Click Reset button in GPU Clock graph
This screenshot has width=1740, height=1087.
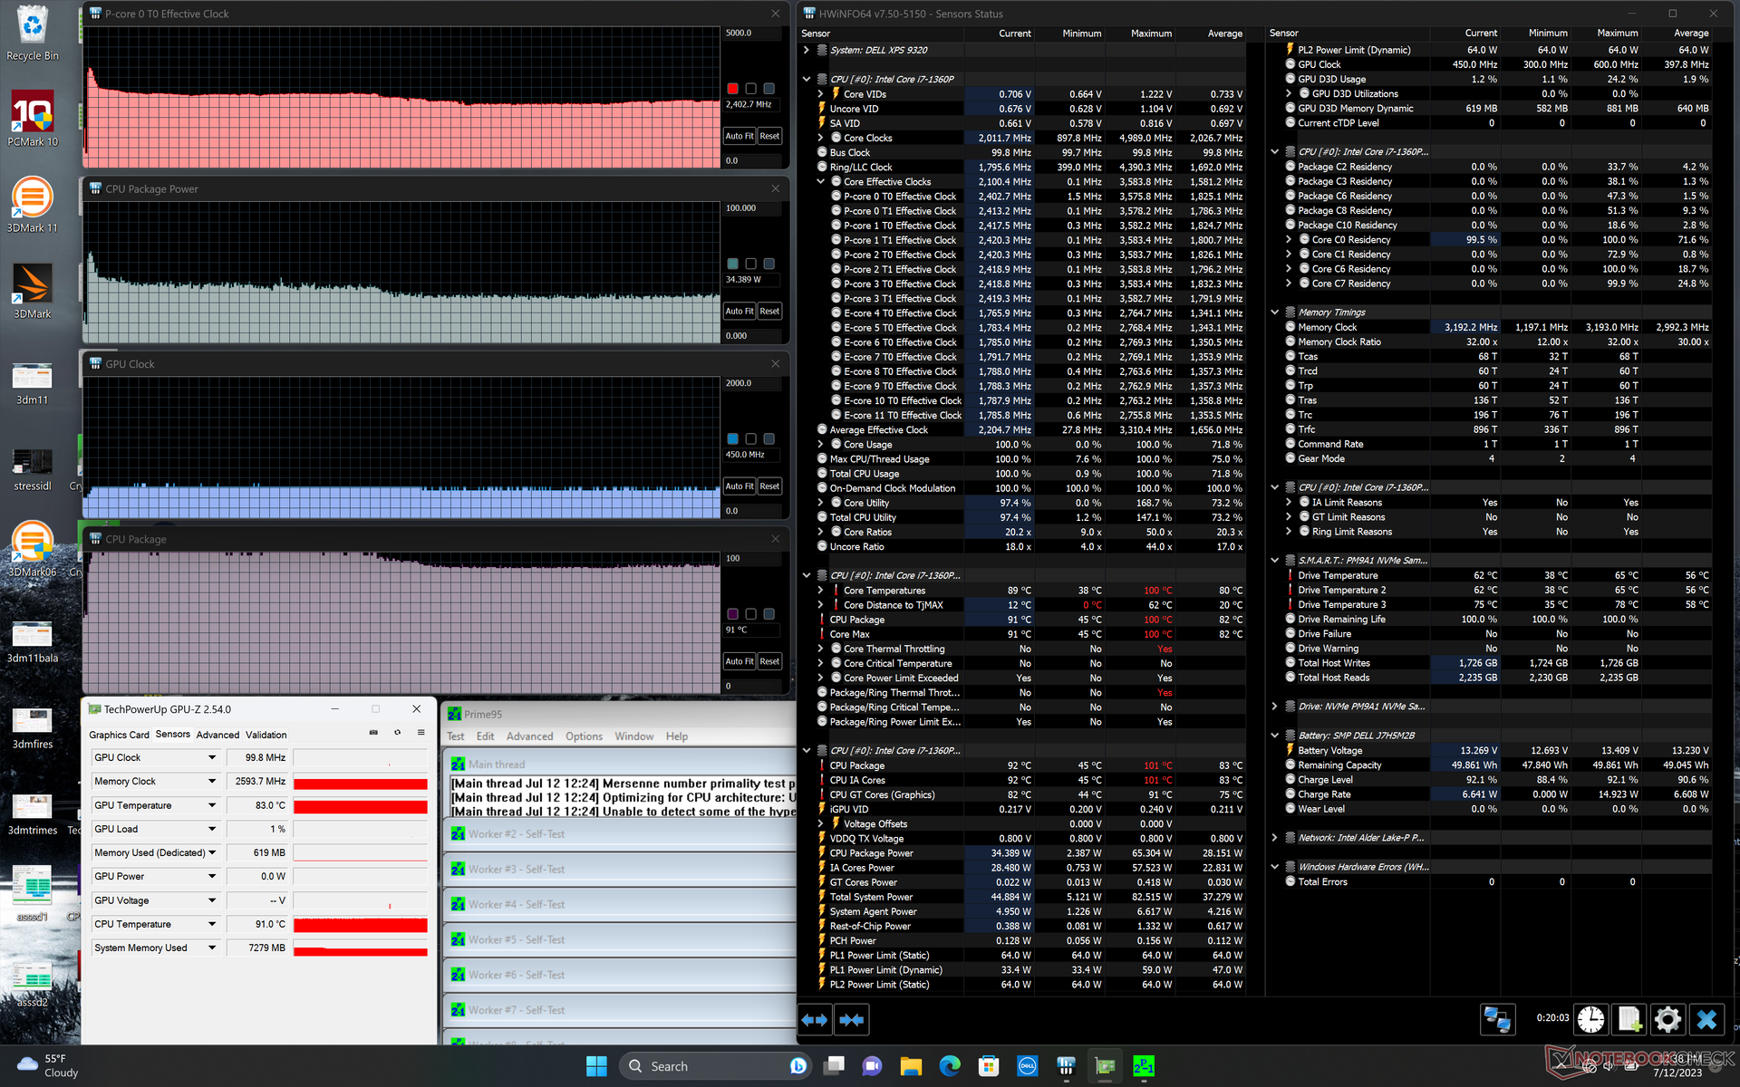[769, 486]
